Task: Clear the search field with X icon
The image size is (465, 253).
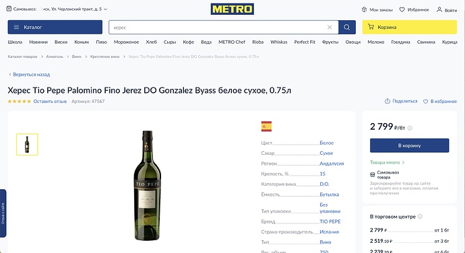Action: pyautogui.click(x=330, y=28)
